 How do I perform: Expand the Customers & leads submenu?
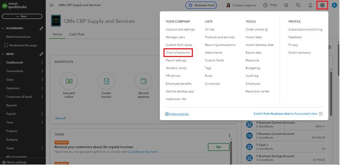point(42,97)
